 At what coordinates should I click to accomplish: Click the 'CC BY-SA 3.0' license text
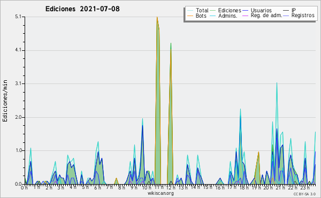[304, 194]
